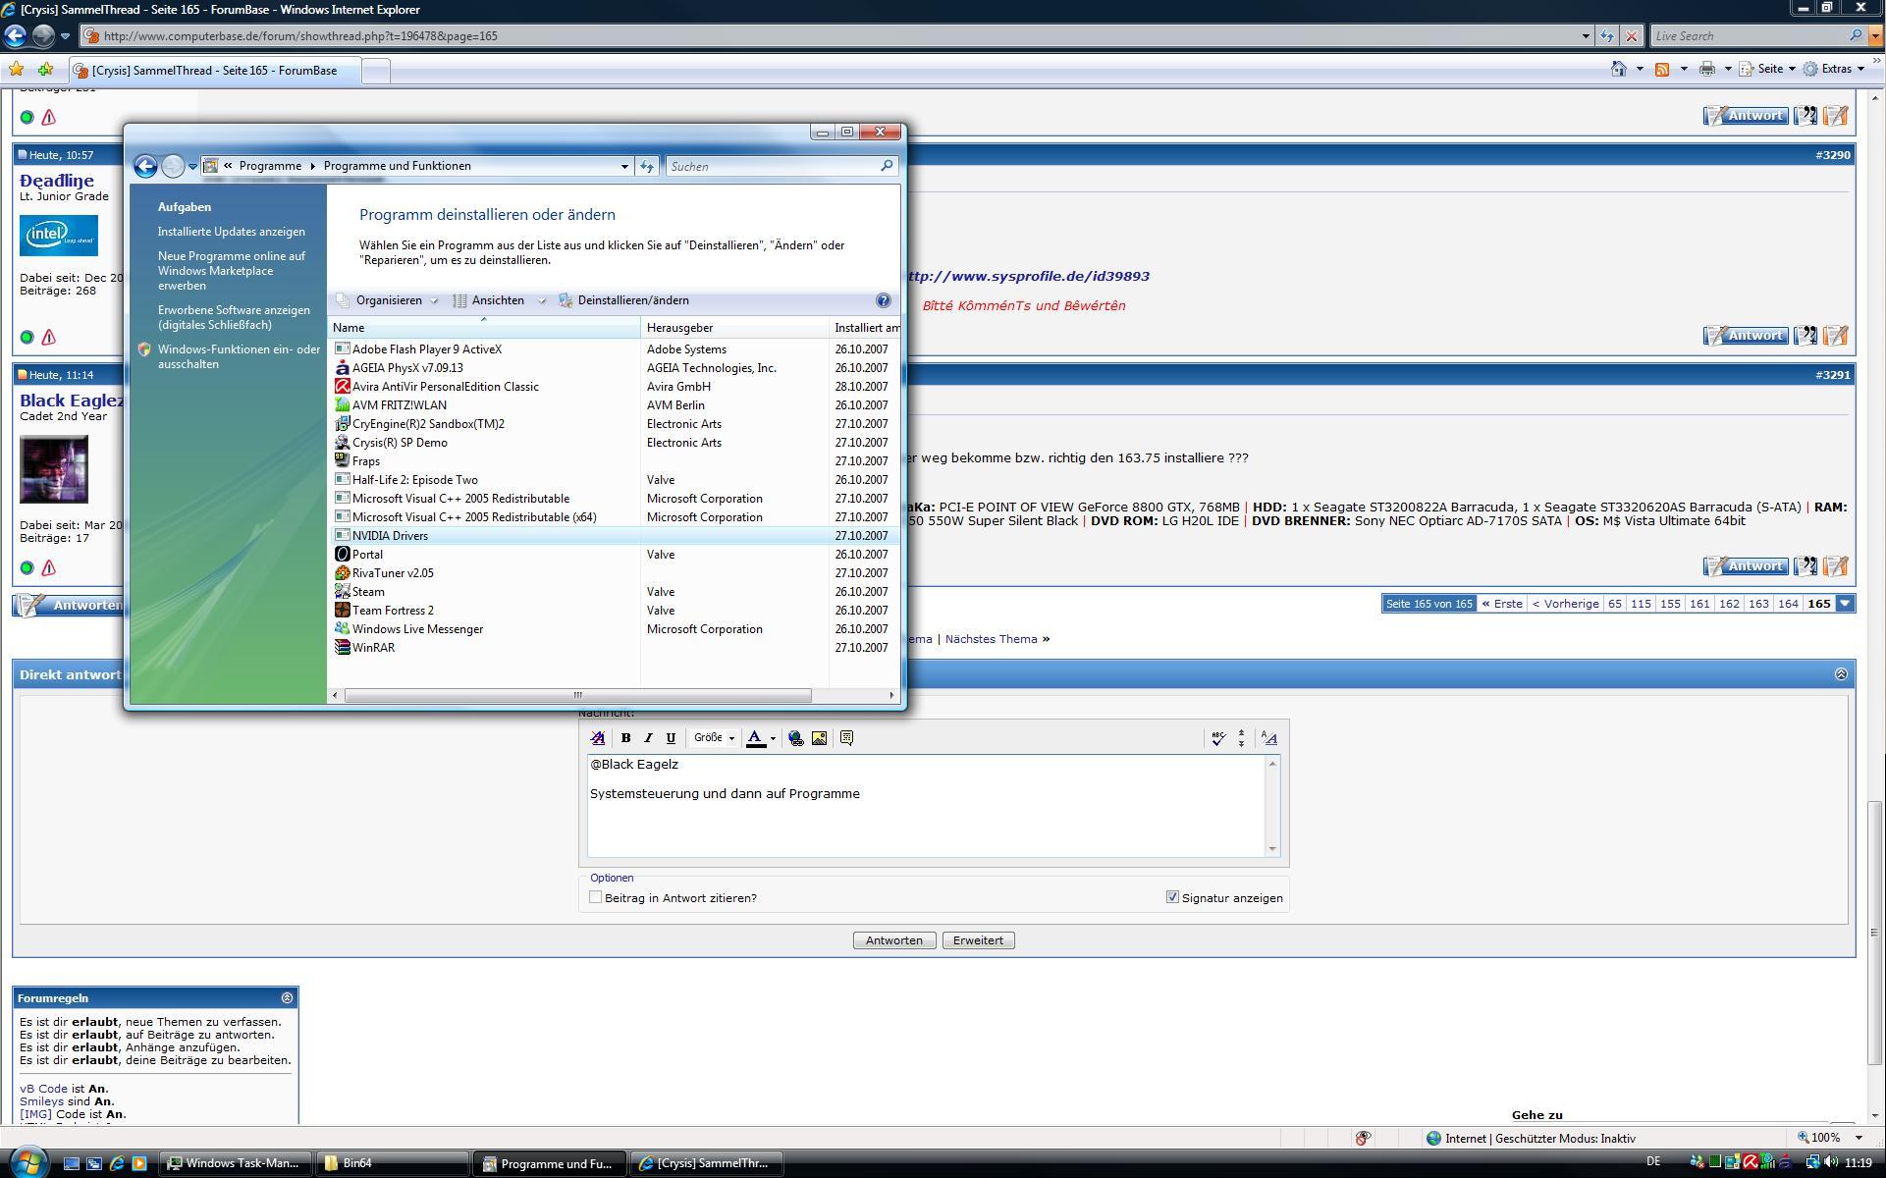The image size is (1886, 1178).
Task: Click the insert image icon
Action: [819, 738]
